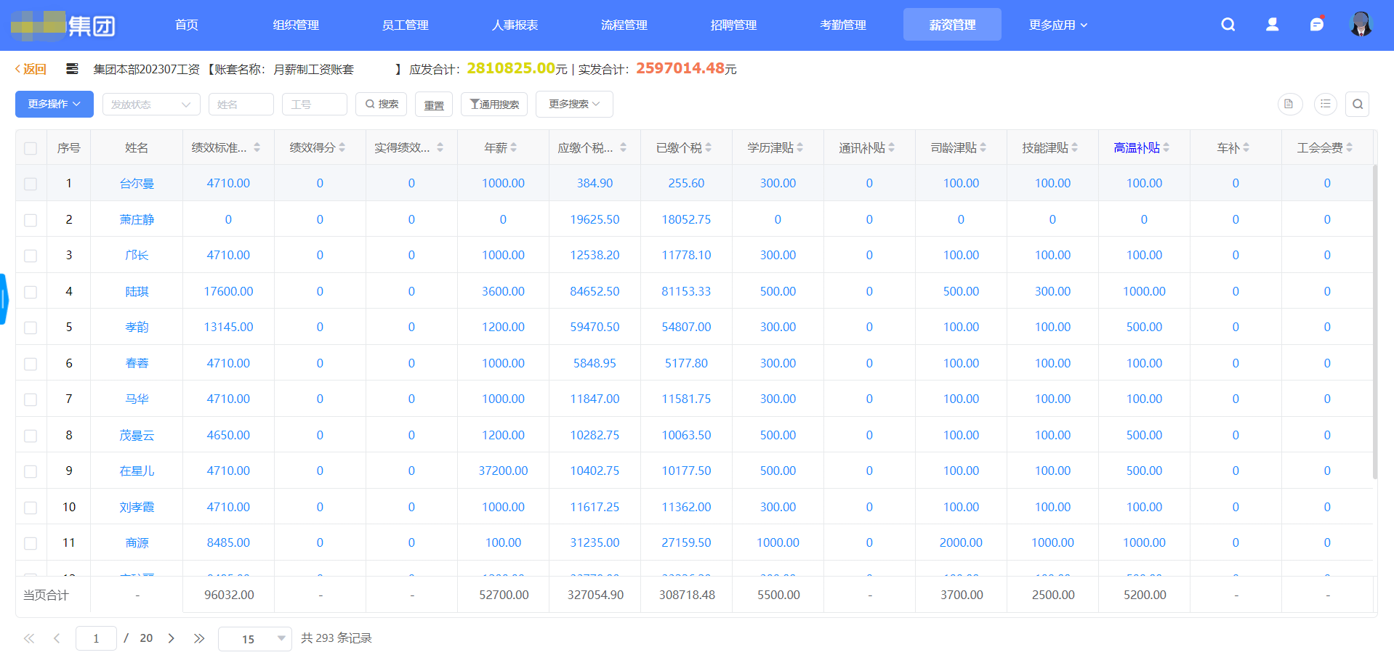
Task: Check the row 1 台尔曼 checkbox
Action: (31, 184)
